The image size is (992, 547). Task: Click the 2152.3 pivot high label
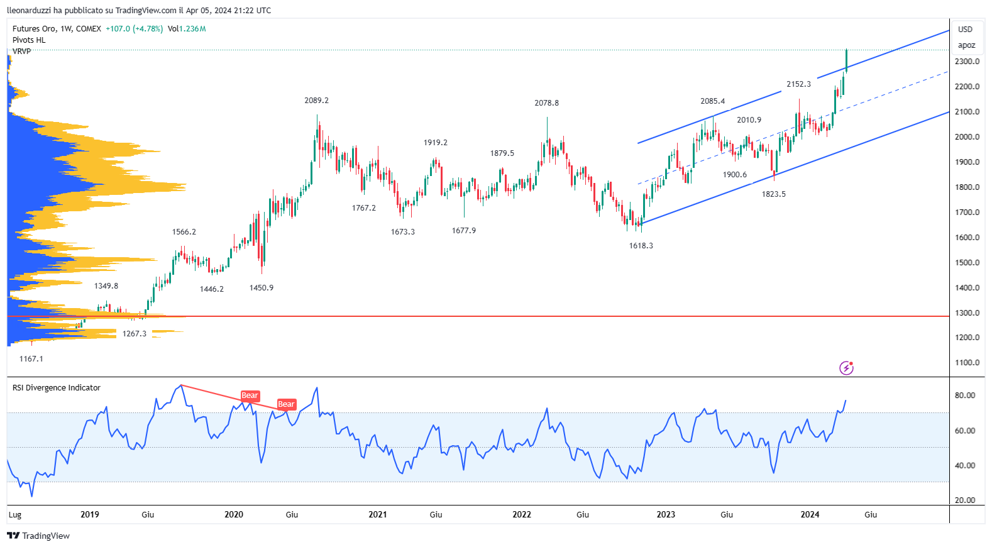(x=798, y=84)
